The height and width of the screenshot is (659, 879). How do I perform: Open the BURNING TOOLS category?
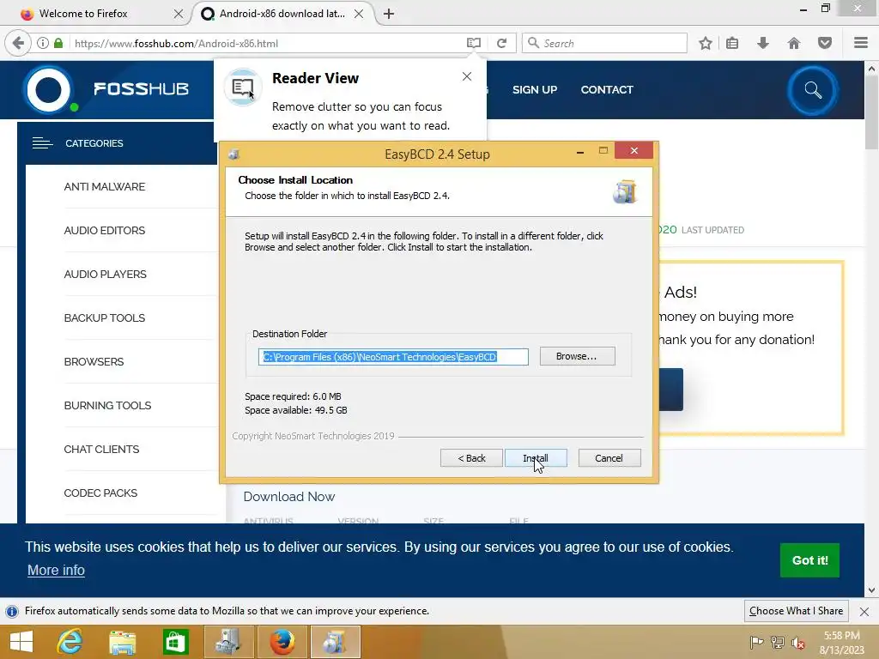[x=107, y=405]
